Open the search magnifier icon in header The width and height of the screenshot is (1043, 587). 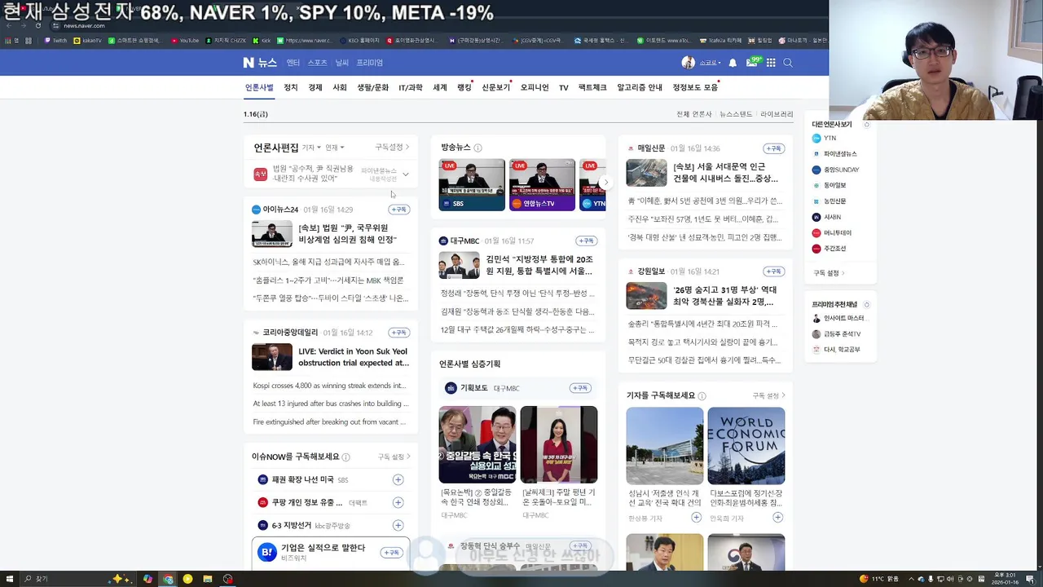[x=788, y=63]
